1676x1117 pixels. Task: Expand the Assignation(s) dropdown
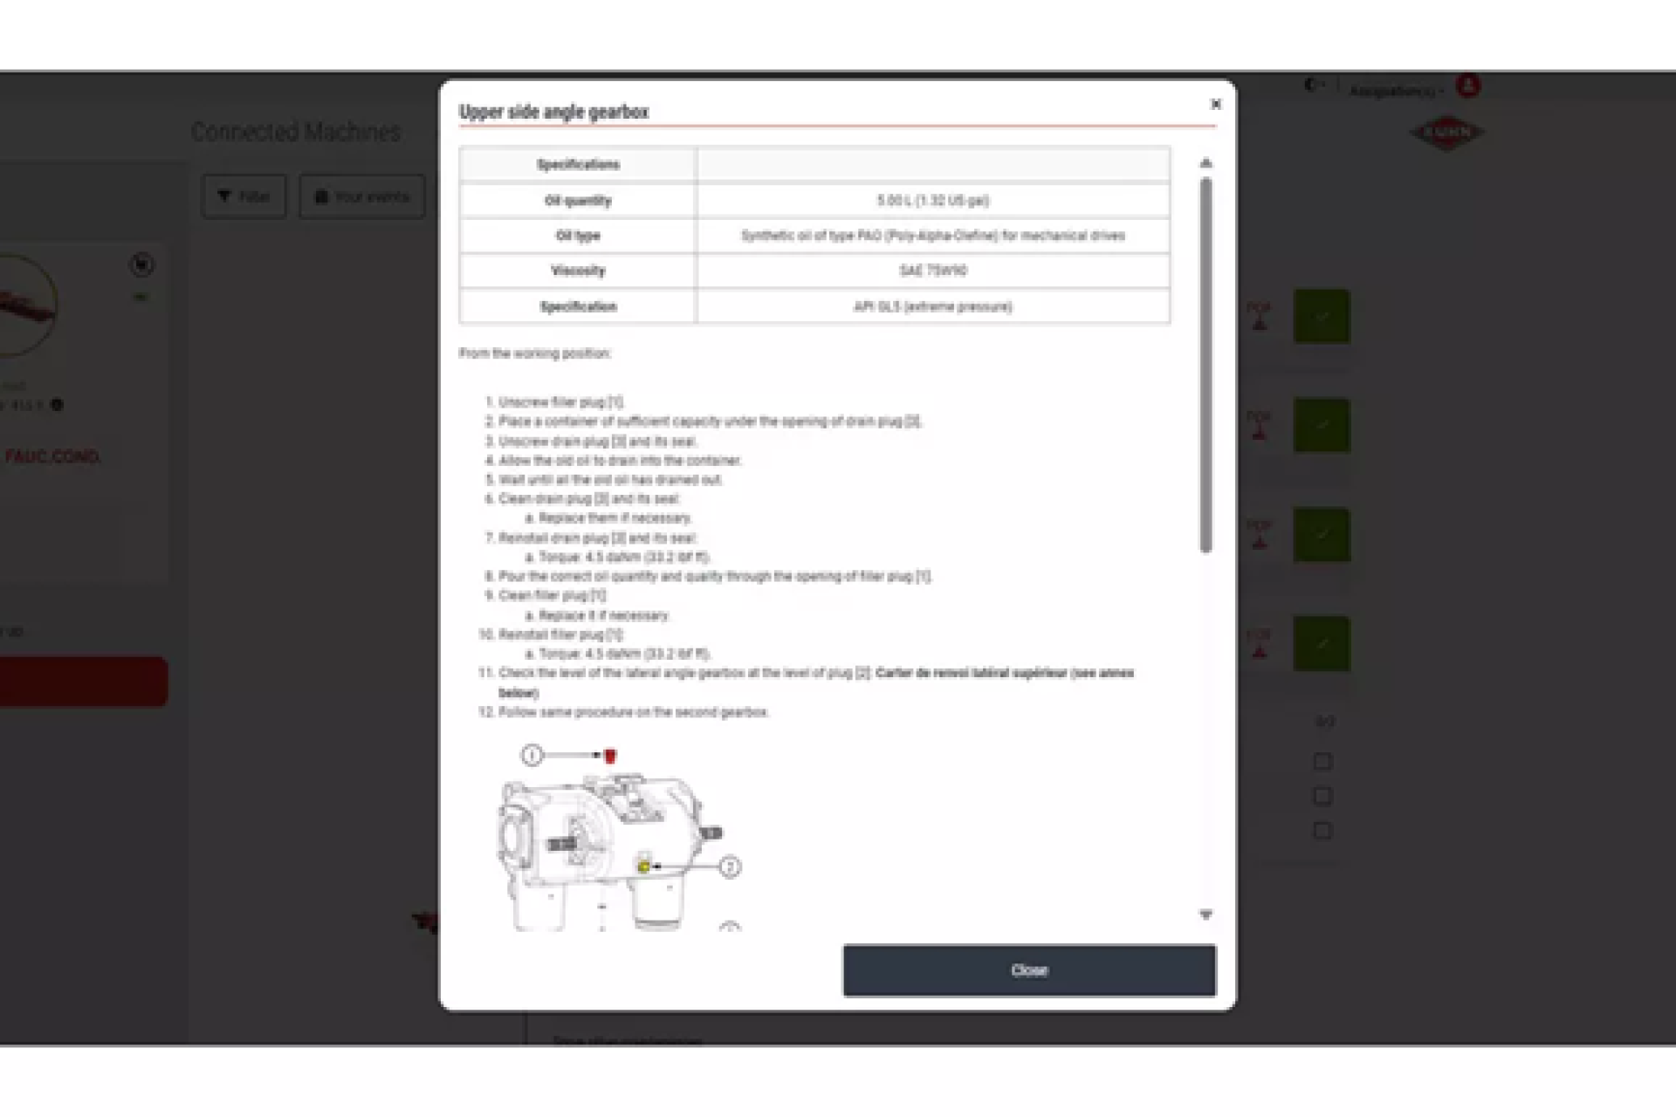pos(1395,91)
